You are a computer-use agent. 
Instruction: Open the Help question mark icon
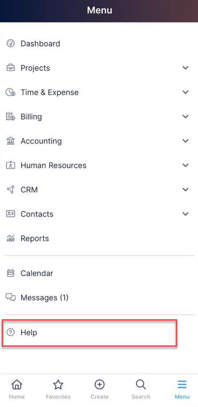11,332
